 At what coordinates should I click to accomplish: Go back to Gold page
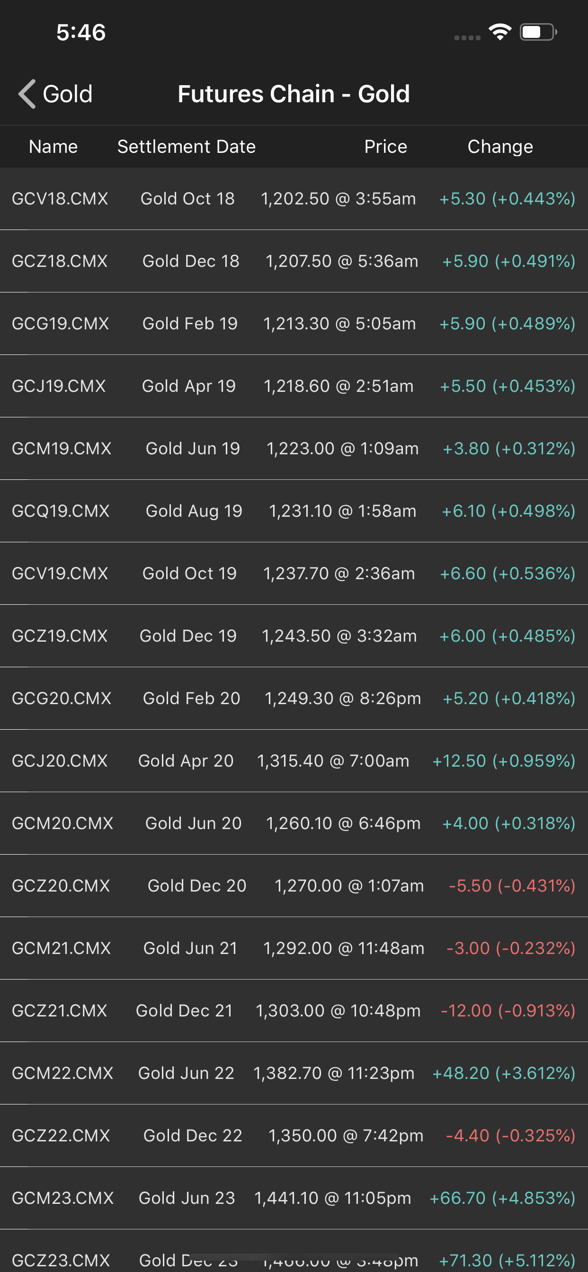55,94
